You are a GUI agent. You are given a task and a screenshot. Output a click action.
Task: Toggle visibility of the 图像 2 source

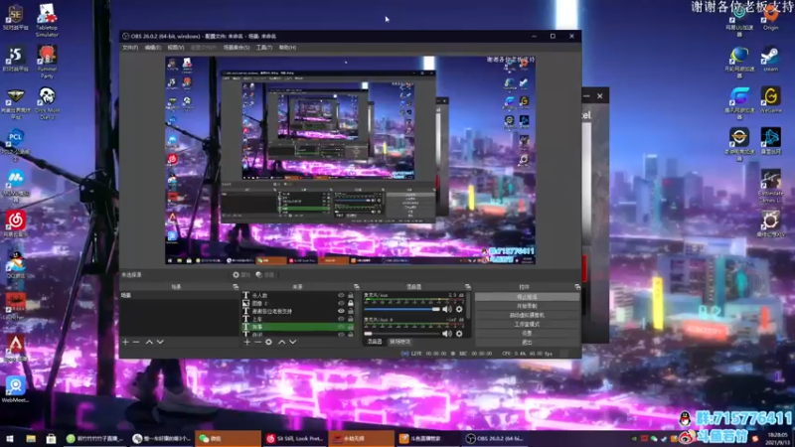coord(341,303)
